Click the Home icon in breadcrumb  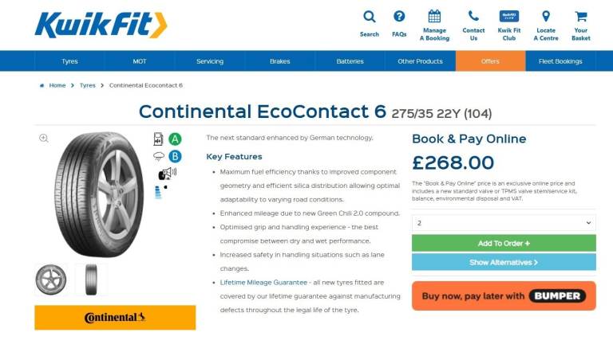click(x=42, y=85)
